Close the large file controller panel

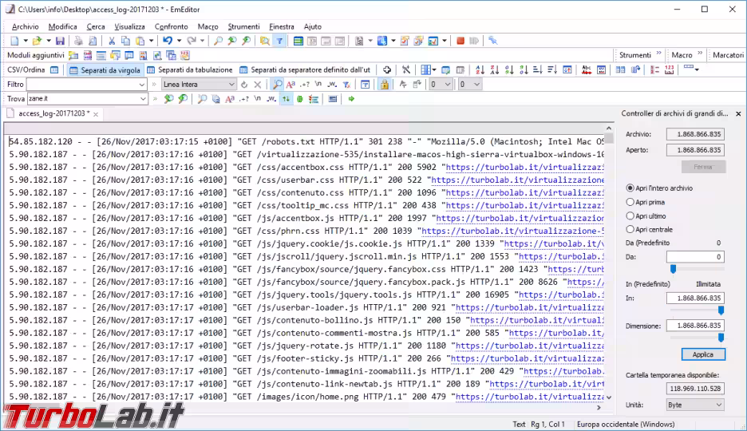click(x=738, y=114)
